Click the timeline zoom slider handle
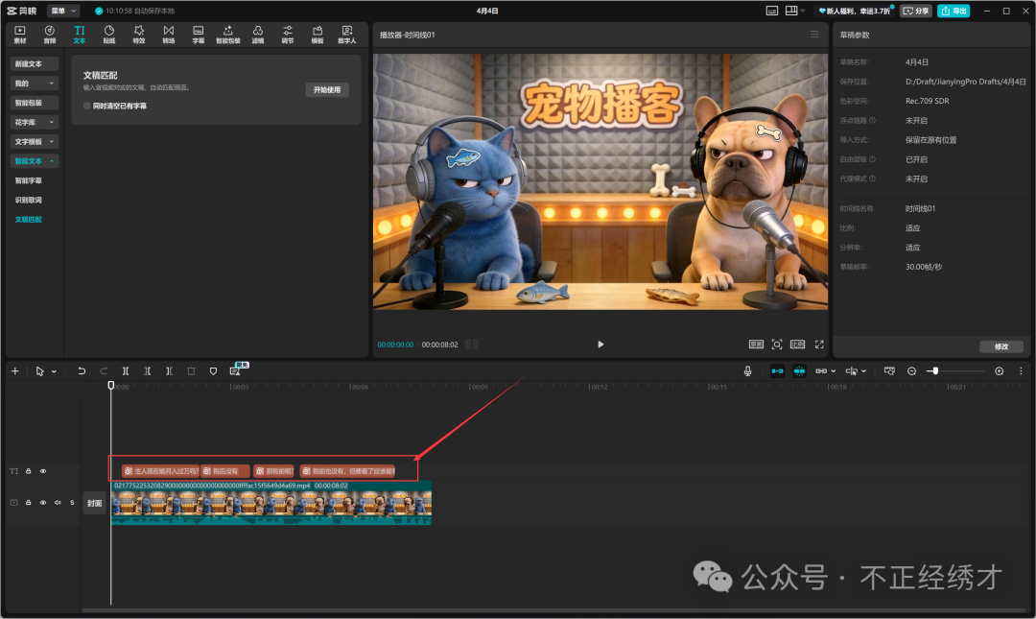 [x=933, y=370]
